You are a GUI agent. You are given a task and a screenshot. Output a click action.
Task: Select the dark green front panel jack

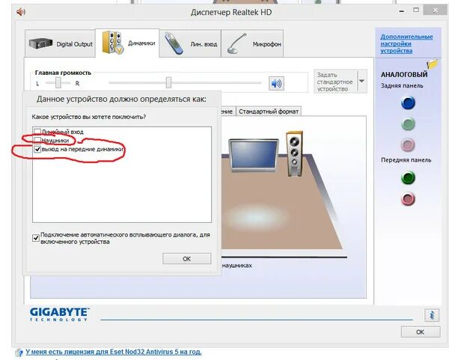(408, 177)
